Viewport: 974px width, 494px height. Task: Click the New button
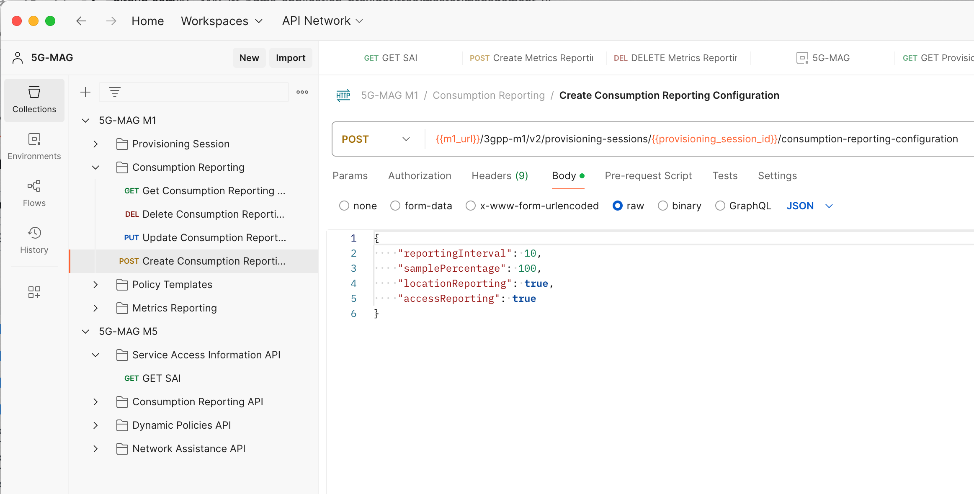point(249,57)
